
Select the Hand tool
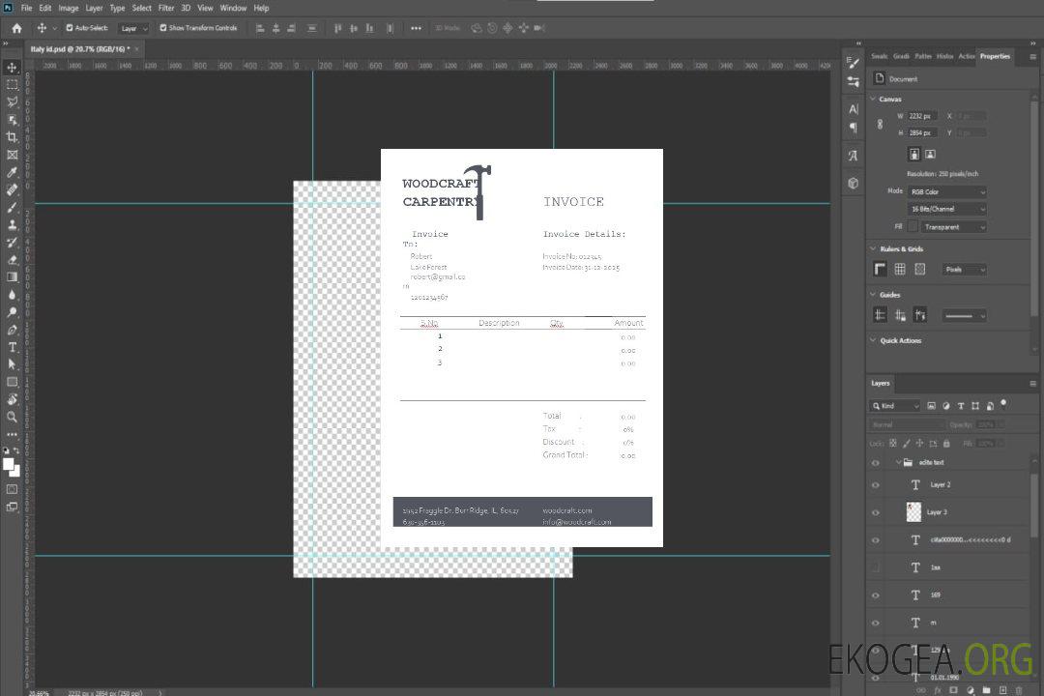[x=12, y=399]
